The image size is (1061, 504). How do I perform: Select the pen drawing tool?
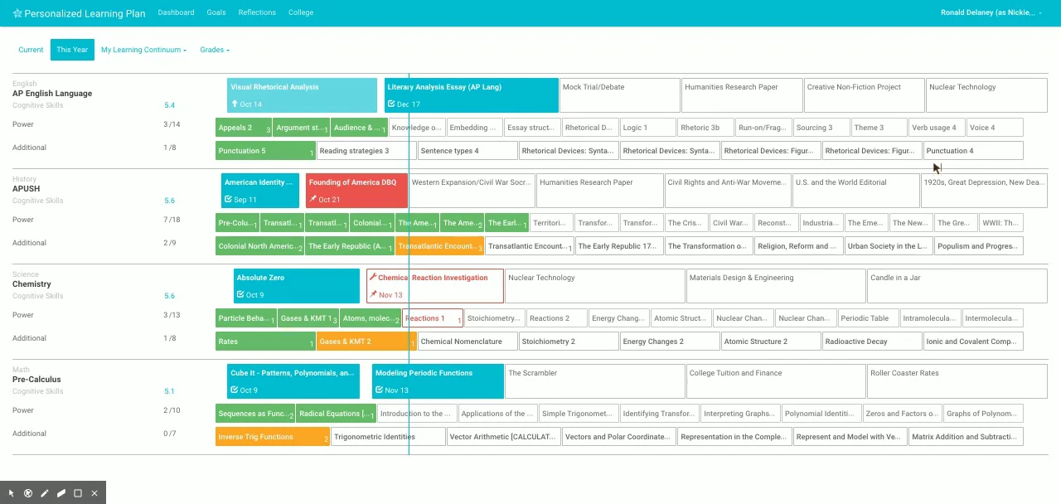45,493
